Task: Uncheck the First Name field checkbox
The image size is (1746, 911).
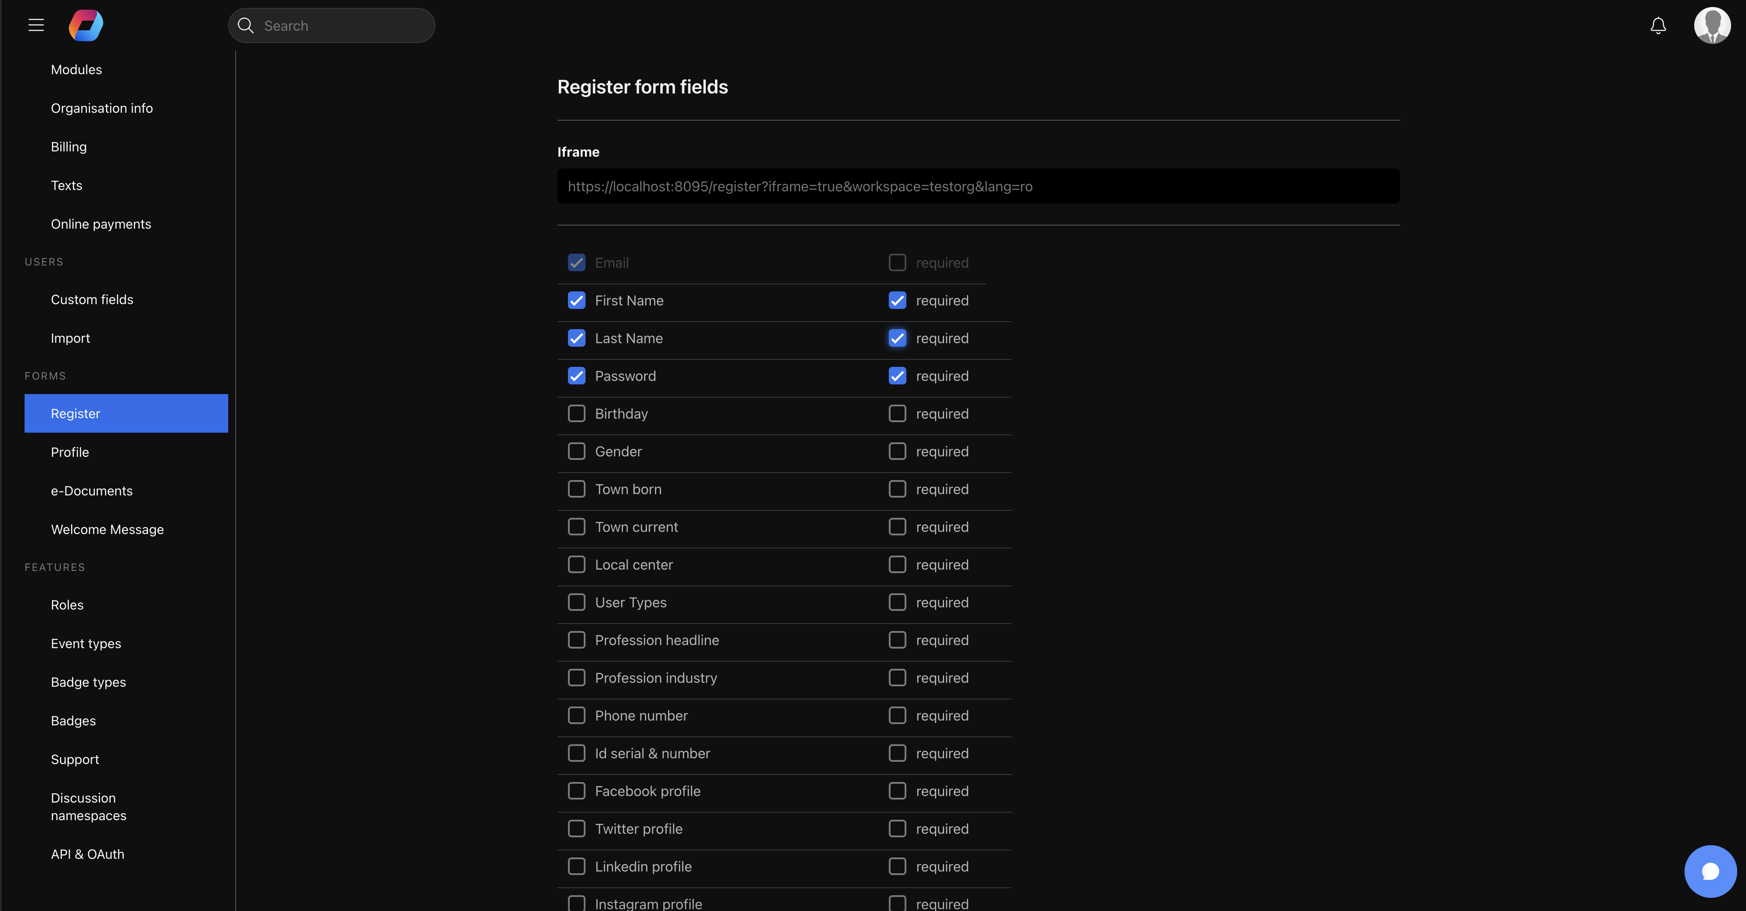Action: [577, 300]
